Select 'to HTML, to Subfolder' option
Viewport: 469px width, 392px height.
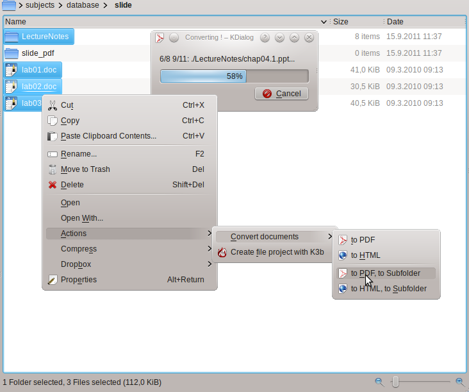point(386,289)
